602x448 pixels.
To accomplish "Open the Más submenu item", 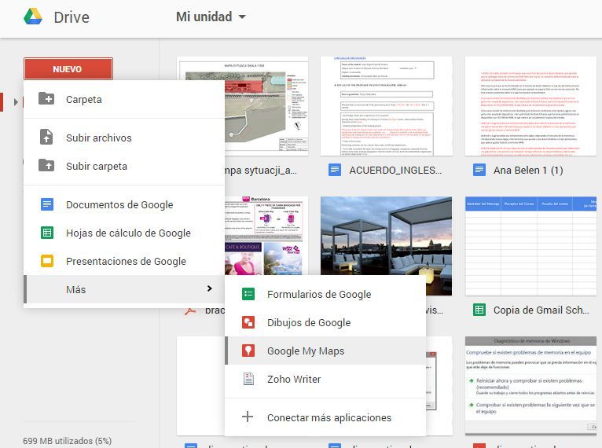I will 124,289.
